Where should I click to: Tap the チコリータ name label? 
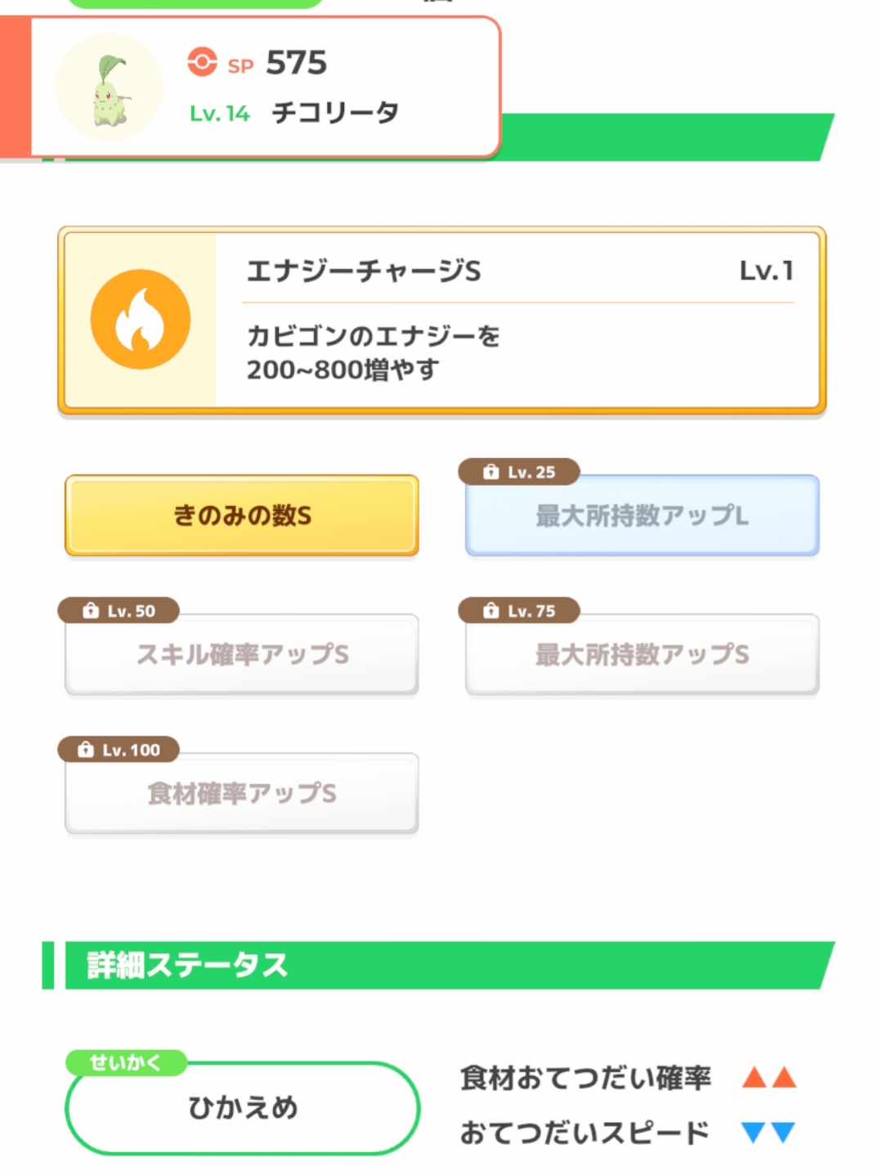pyautogui.click(x=335, y=112)
